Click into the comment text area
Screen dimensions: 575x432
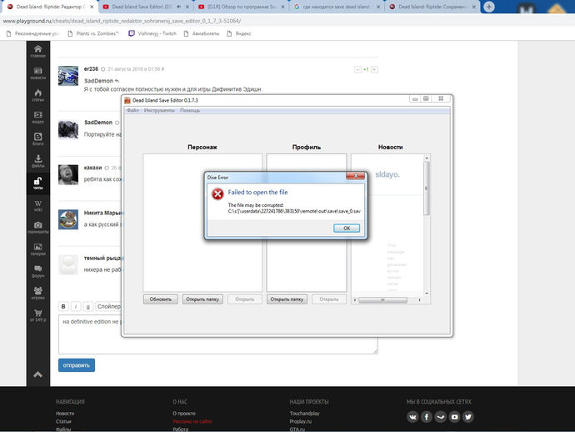click(x=217, y=334)
